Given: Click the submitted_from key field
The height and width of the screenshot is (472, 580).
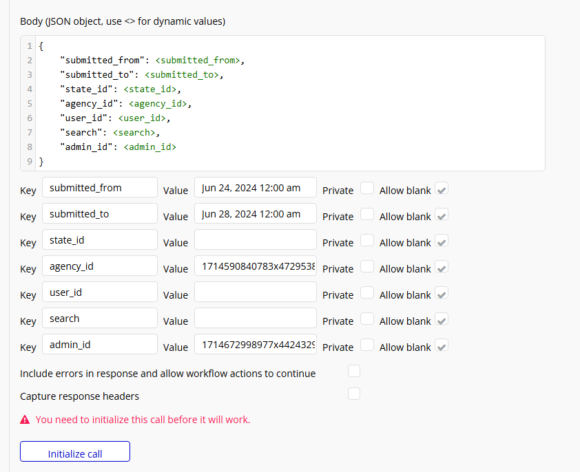Looking at the screenshot, I should tap(100, 187).
